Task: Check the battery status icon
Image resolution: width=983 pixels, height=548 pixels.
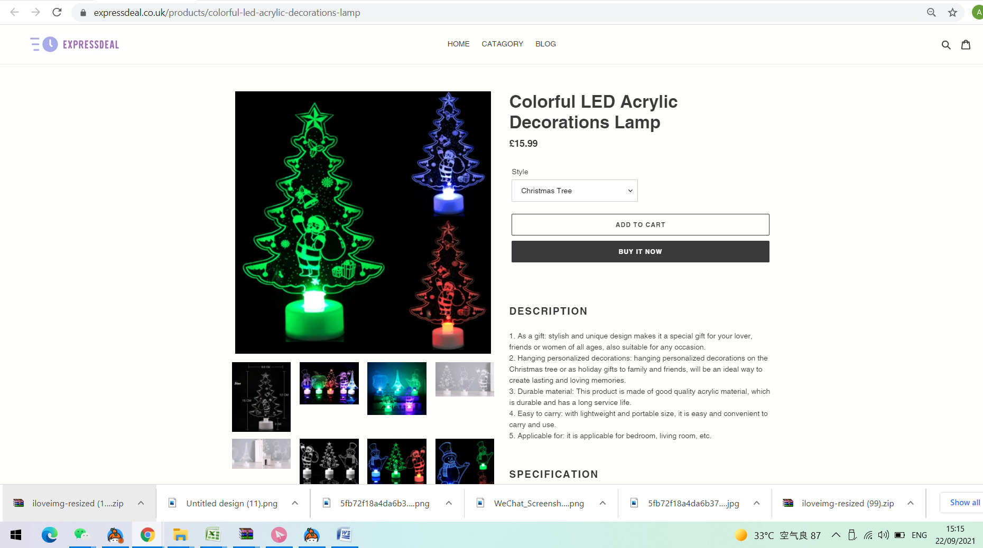Action: click(899, 535)
